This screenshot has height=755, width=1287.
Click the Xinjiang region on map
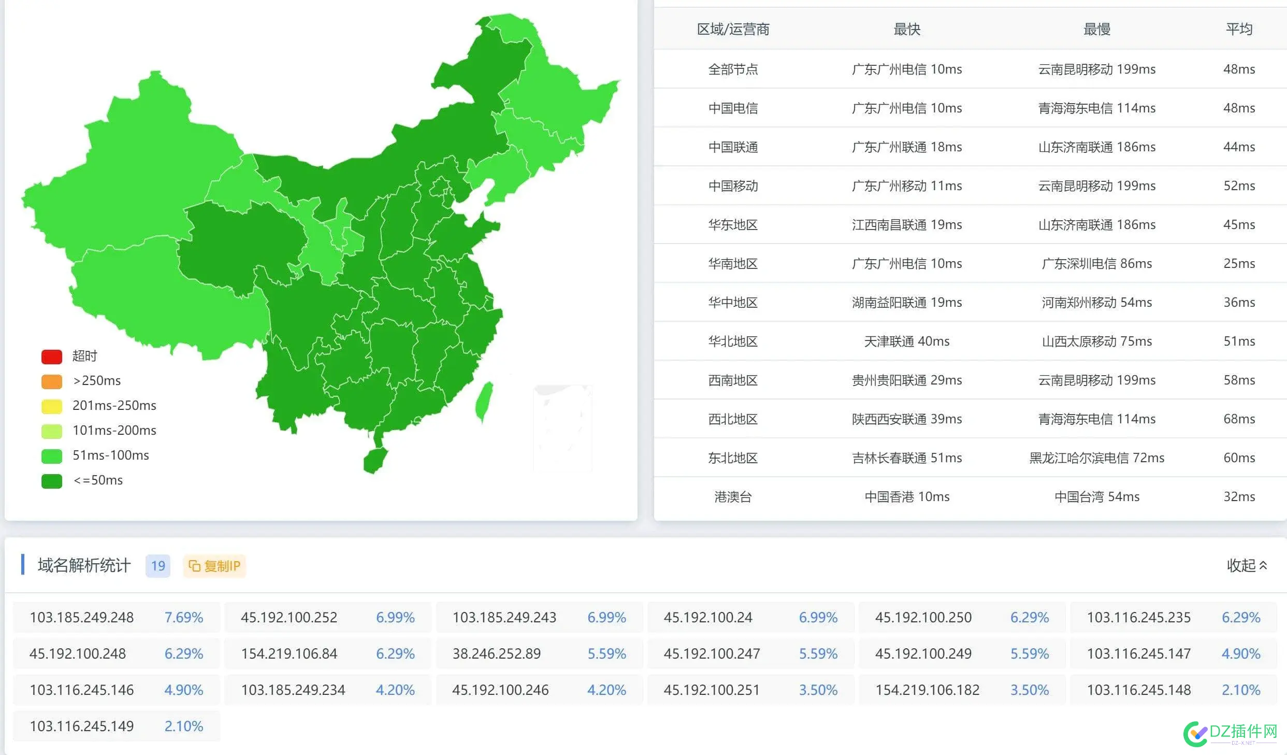140,171
